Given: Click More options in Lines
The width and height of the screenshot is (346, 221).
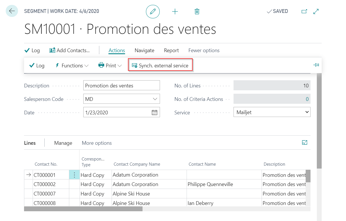Looking at the screenshot, I should click(97, 143).
